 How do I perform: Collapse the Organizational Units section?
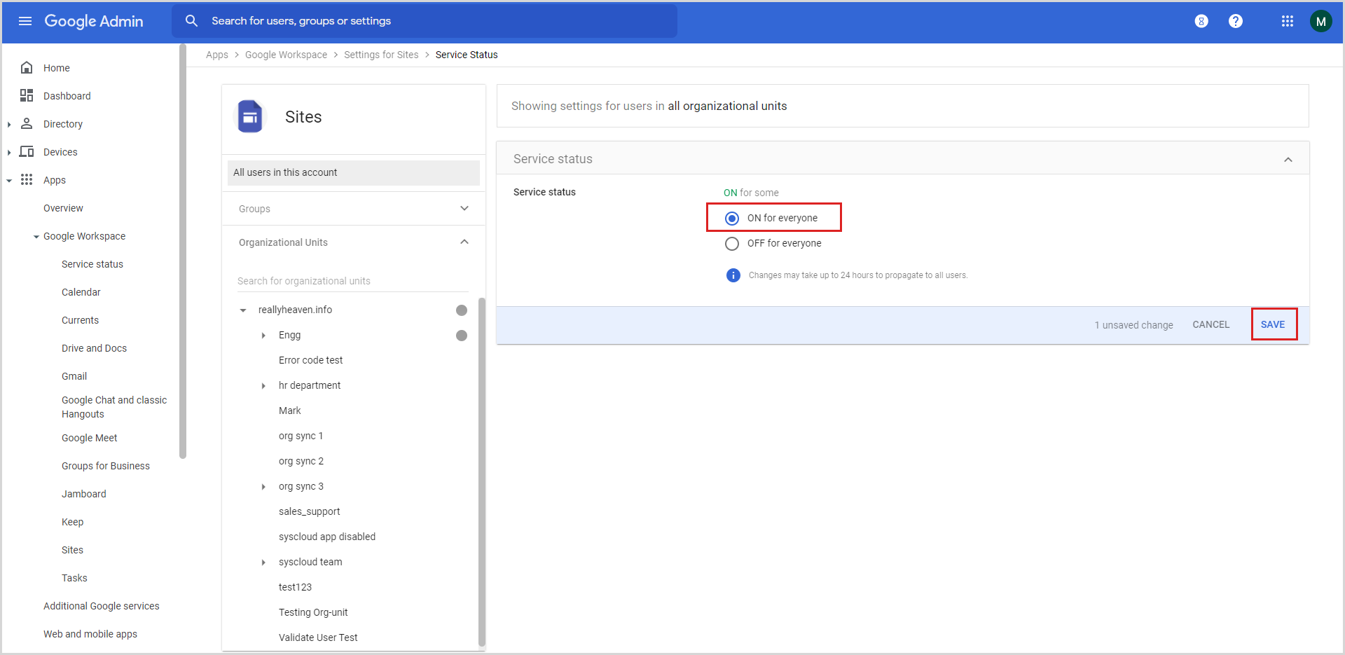464,242
